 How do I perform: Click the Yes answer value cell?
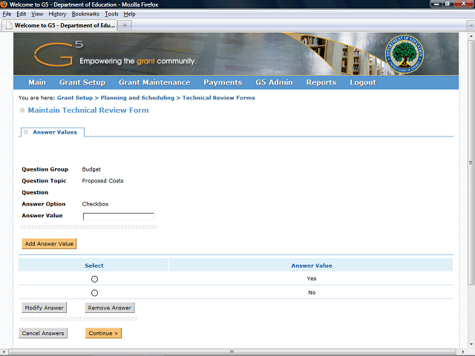(312, 279)
